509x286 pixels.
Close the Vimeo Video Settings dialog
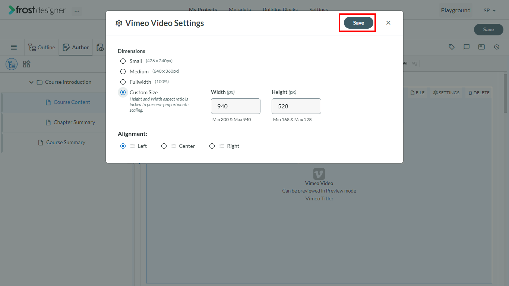388,23
